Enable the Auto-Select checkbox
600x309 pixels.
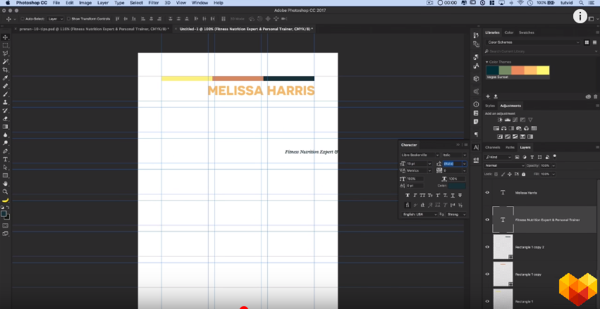[x=22, y=19]
